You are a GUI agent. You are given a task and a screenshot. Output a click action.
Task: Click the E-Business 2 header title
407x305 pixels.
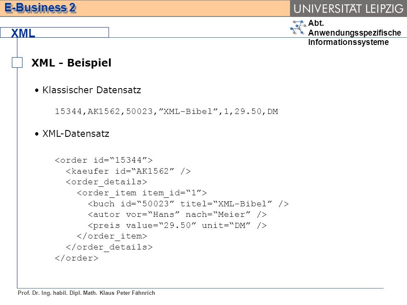40,8
